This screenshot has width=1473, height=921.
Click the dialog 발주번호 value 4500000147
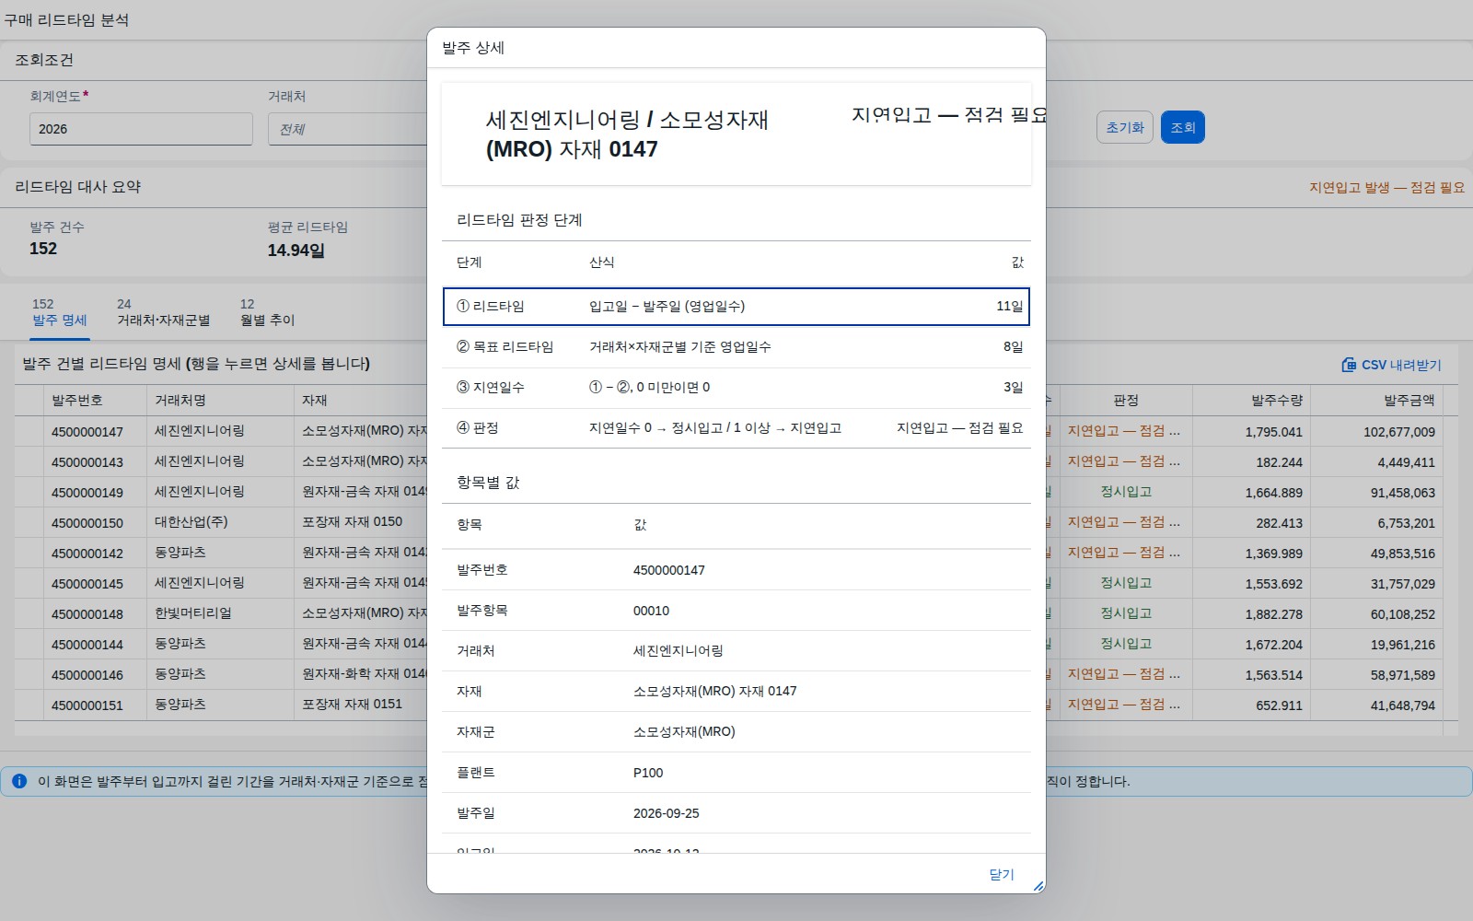pos(669,570)
